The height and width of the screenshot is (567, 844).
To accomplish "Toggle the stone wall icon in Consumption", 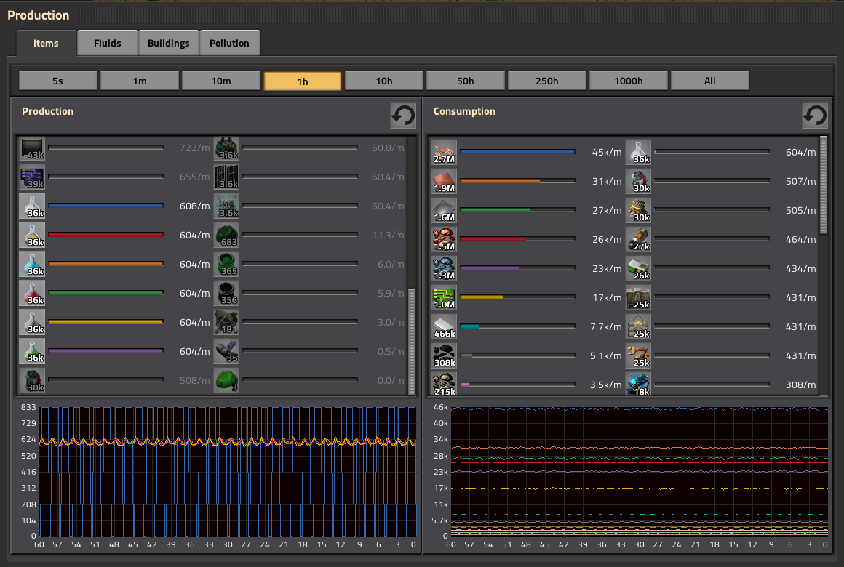I will tap(638, 297).
